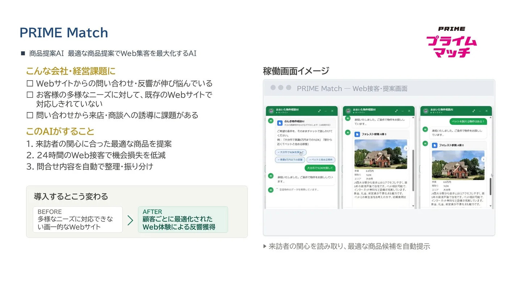Click the bot avatar in the left chat header
The height and width of the screenshot is (293, 521).
[x=271, y=111]
